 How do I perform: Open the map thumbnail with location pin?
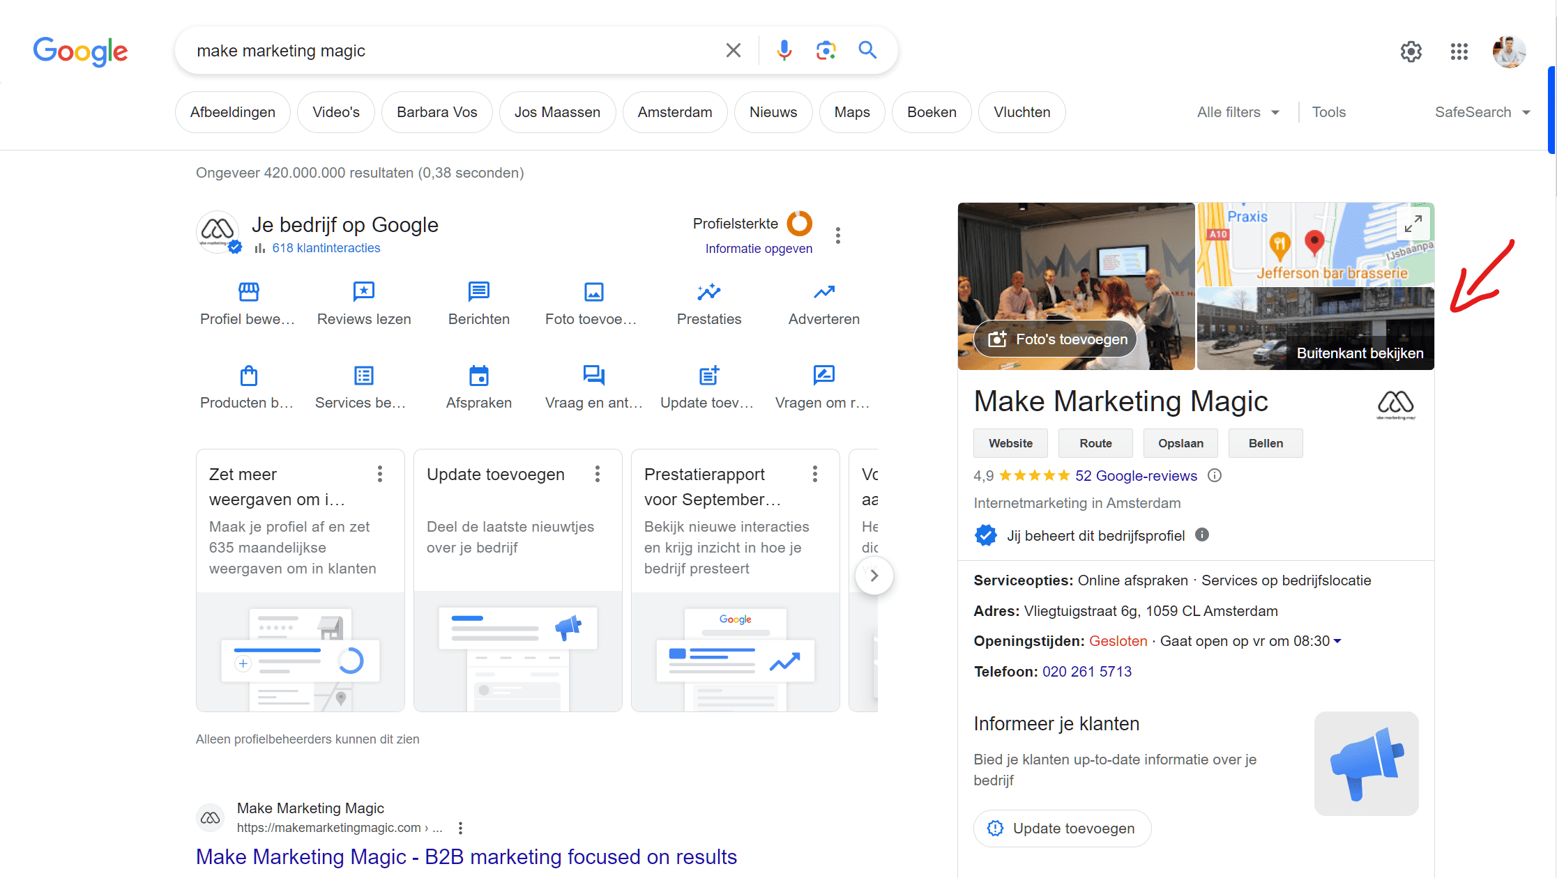coord(1316,244)
